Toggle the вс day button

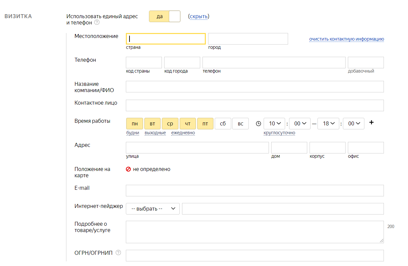241,124
